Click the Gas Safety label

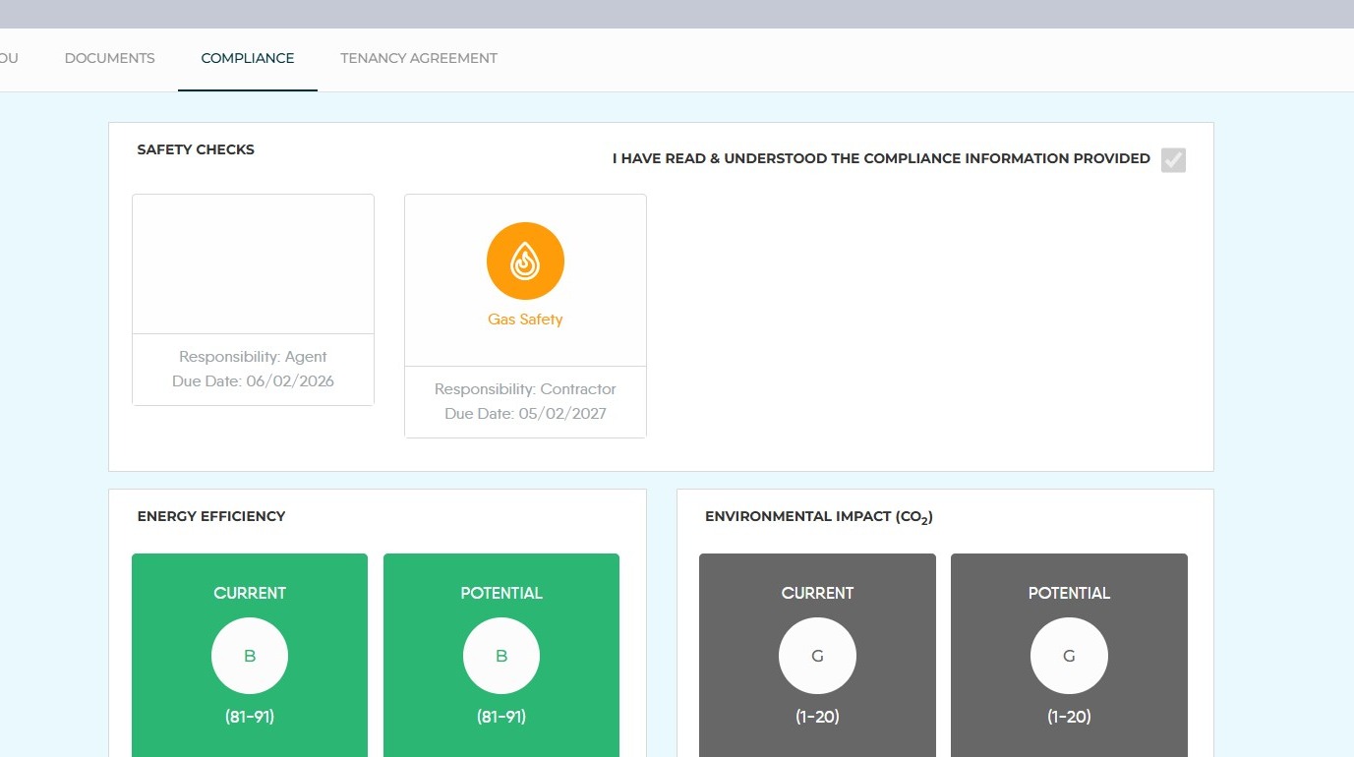click(x=525, y=320)
